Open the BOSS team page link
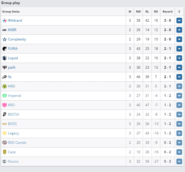Screen dimensions: 185x172 point(12,124)
